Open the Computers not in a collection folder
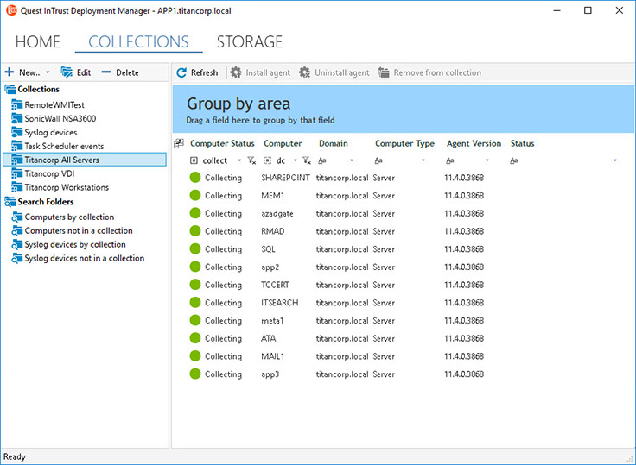Screen dimensions: 636x465 (79, 231)
